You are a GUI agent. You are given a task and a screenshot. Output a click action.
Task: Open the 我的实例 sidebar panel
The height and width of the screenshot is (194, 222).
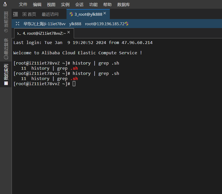tap(6, 74)
